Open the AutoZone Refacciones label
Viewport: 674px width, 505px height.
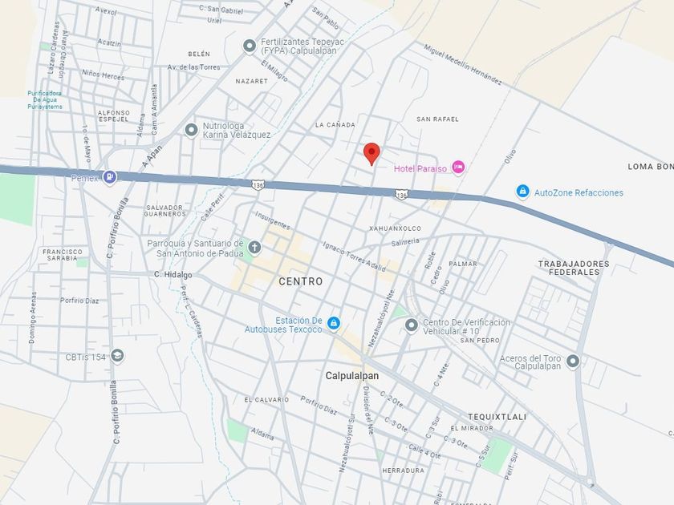point(579,193)
